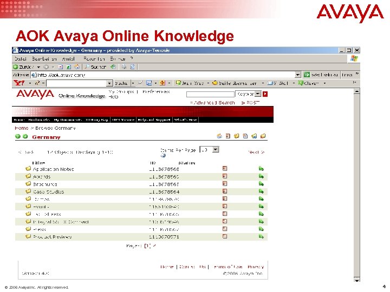Open the Application Notes folder link
Image resolution: width=390 pixels, height=292 pixels.
(x=54, y=169)
